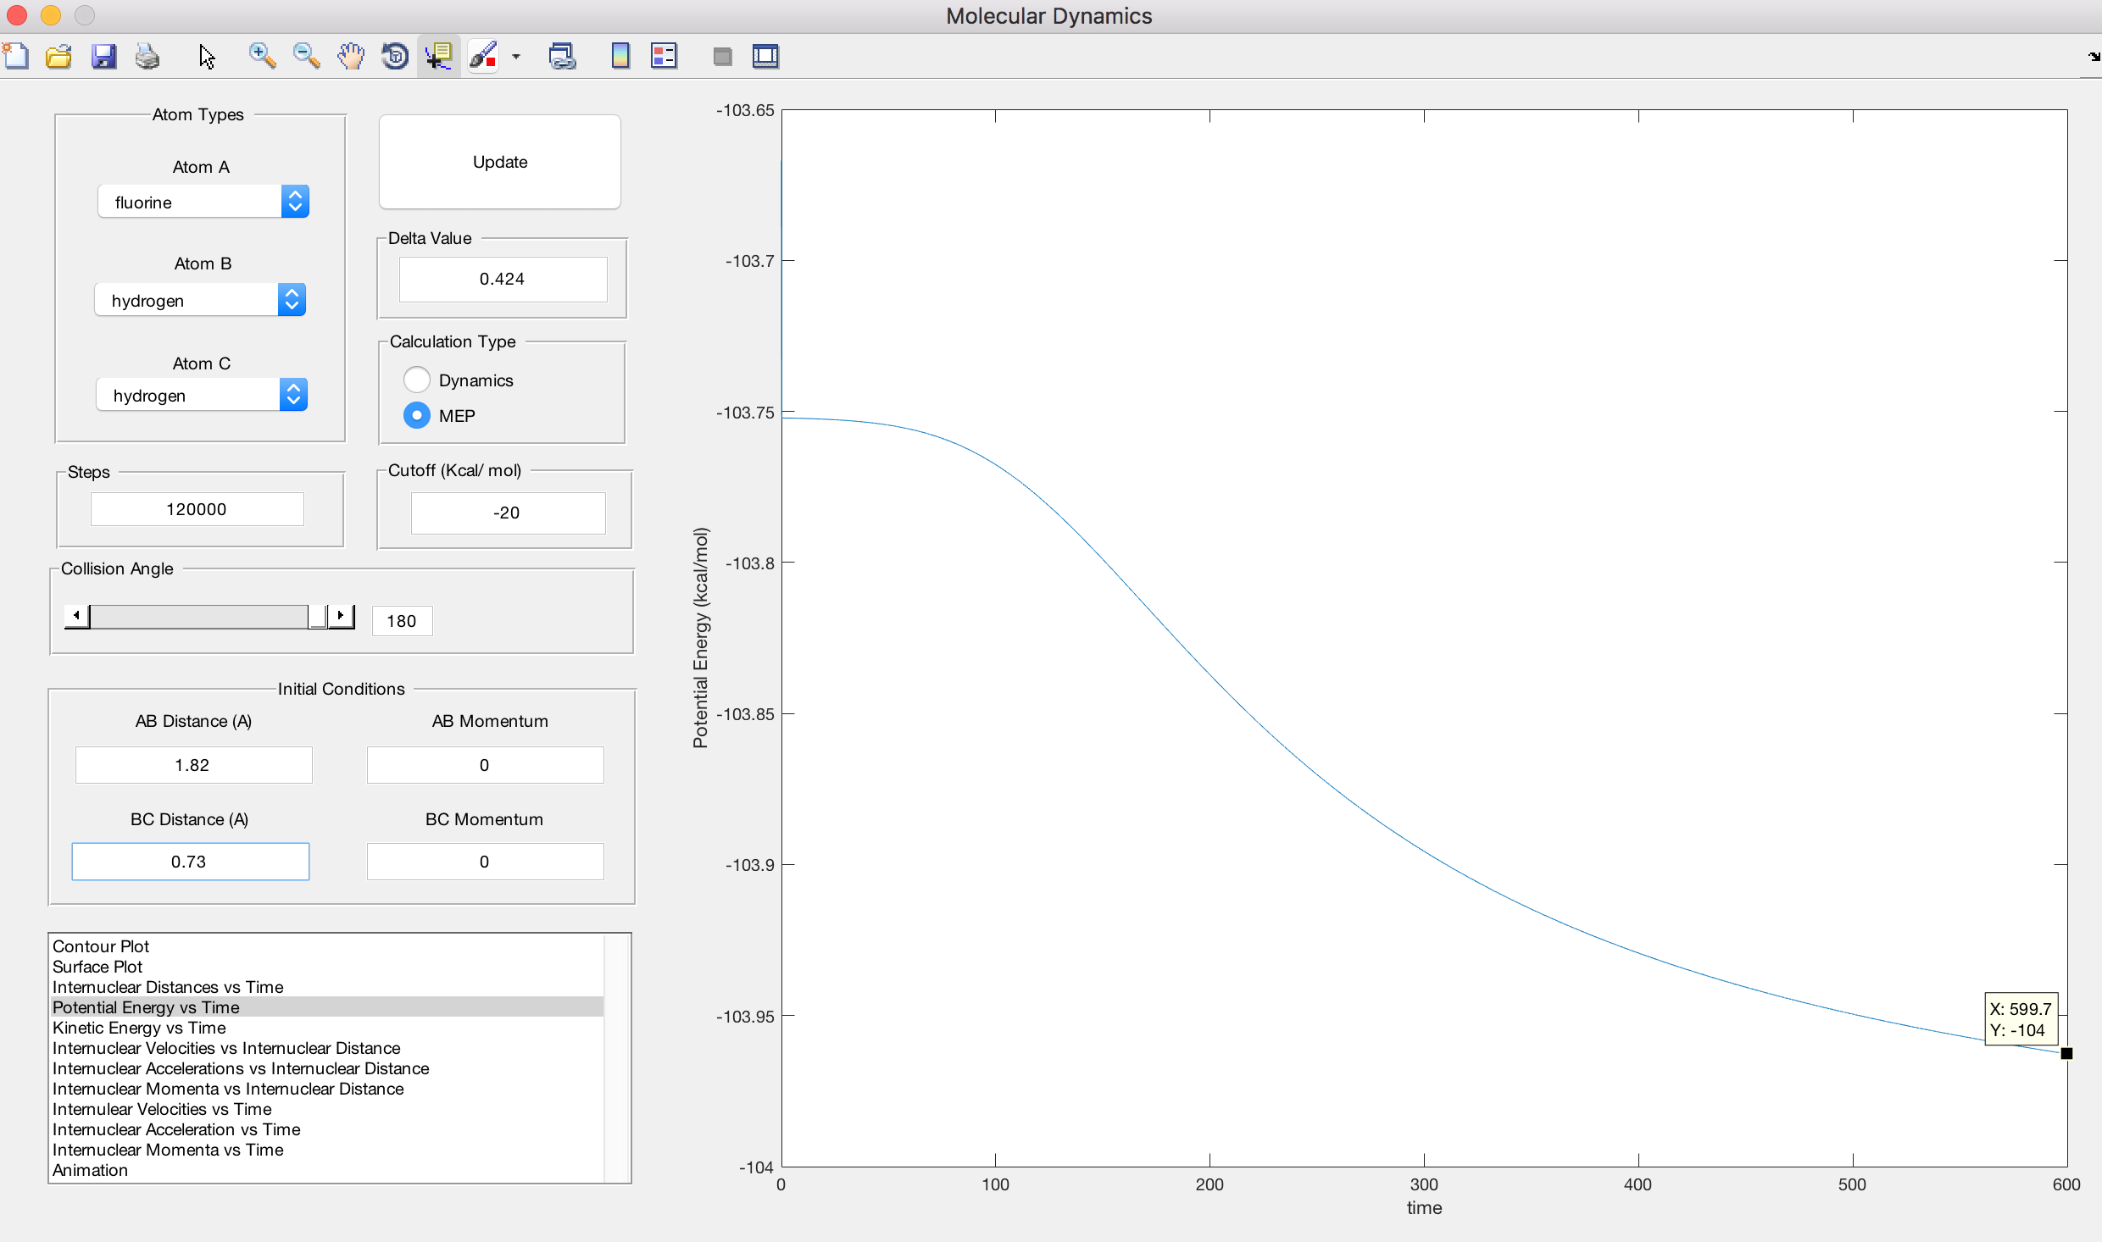2102x1242 pixels.
Task: Expand the brush tool dropdown arrow
Action: (516, 57)
